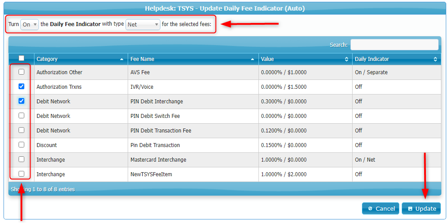The height and width of the screenshot is (223, 448).
Task: Check the AVS Fee row checkbox
Action: coord(21,72)
